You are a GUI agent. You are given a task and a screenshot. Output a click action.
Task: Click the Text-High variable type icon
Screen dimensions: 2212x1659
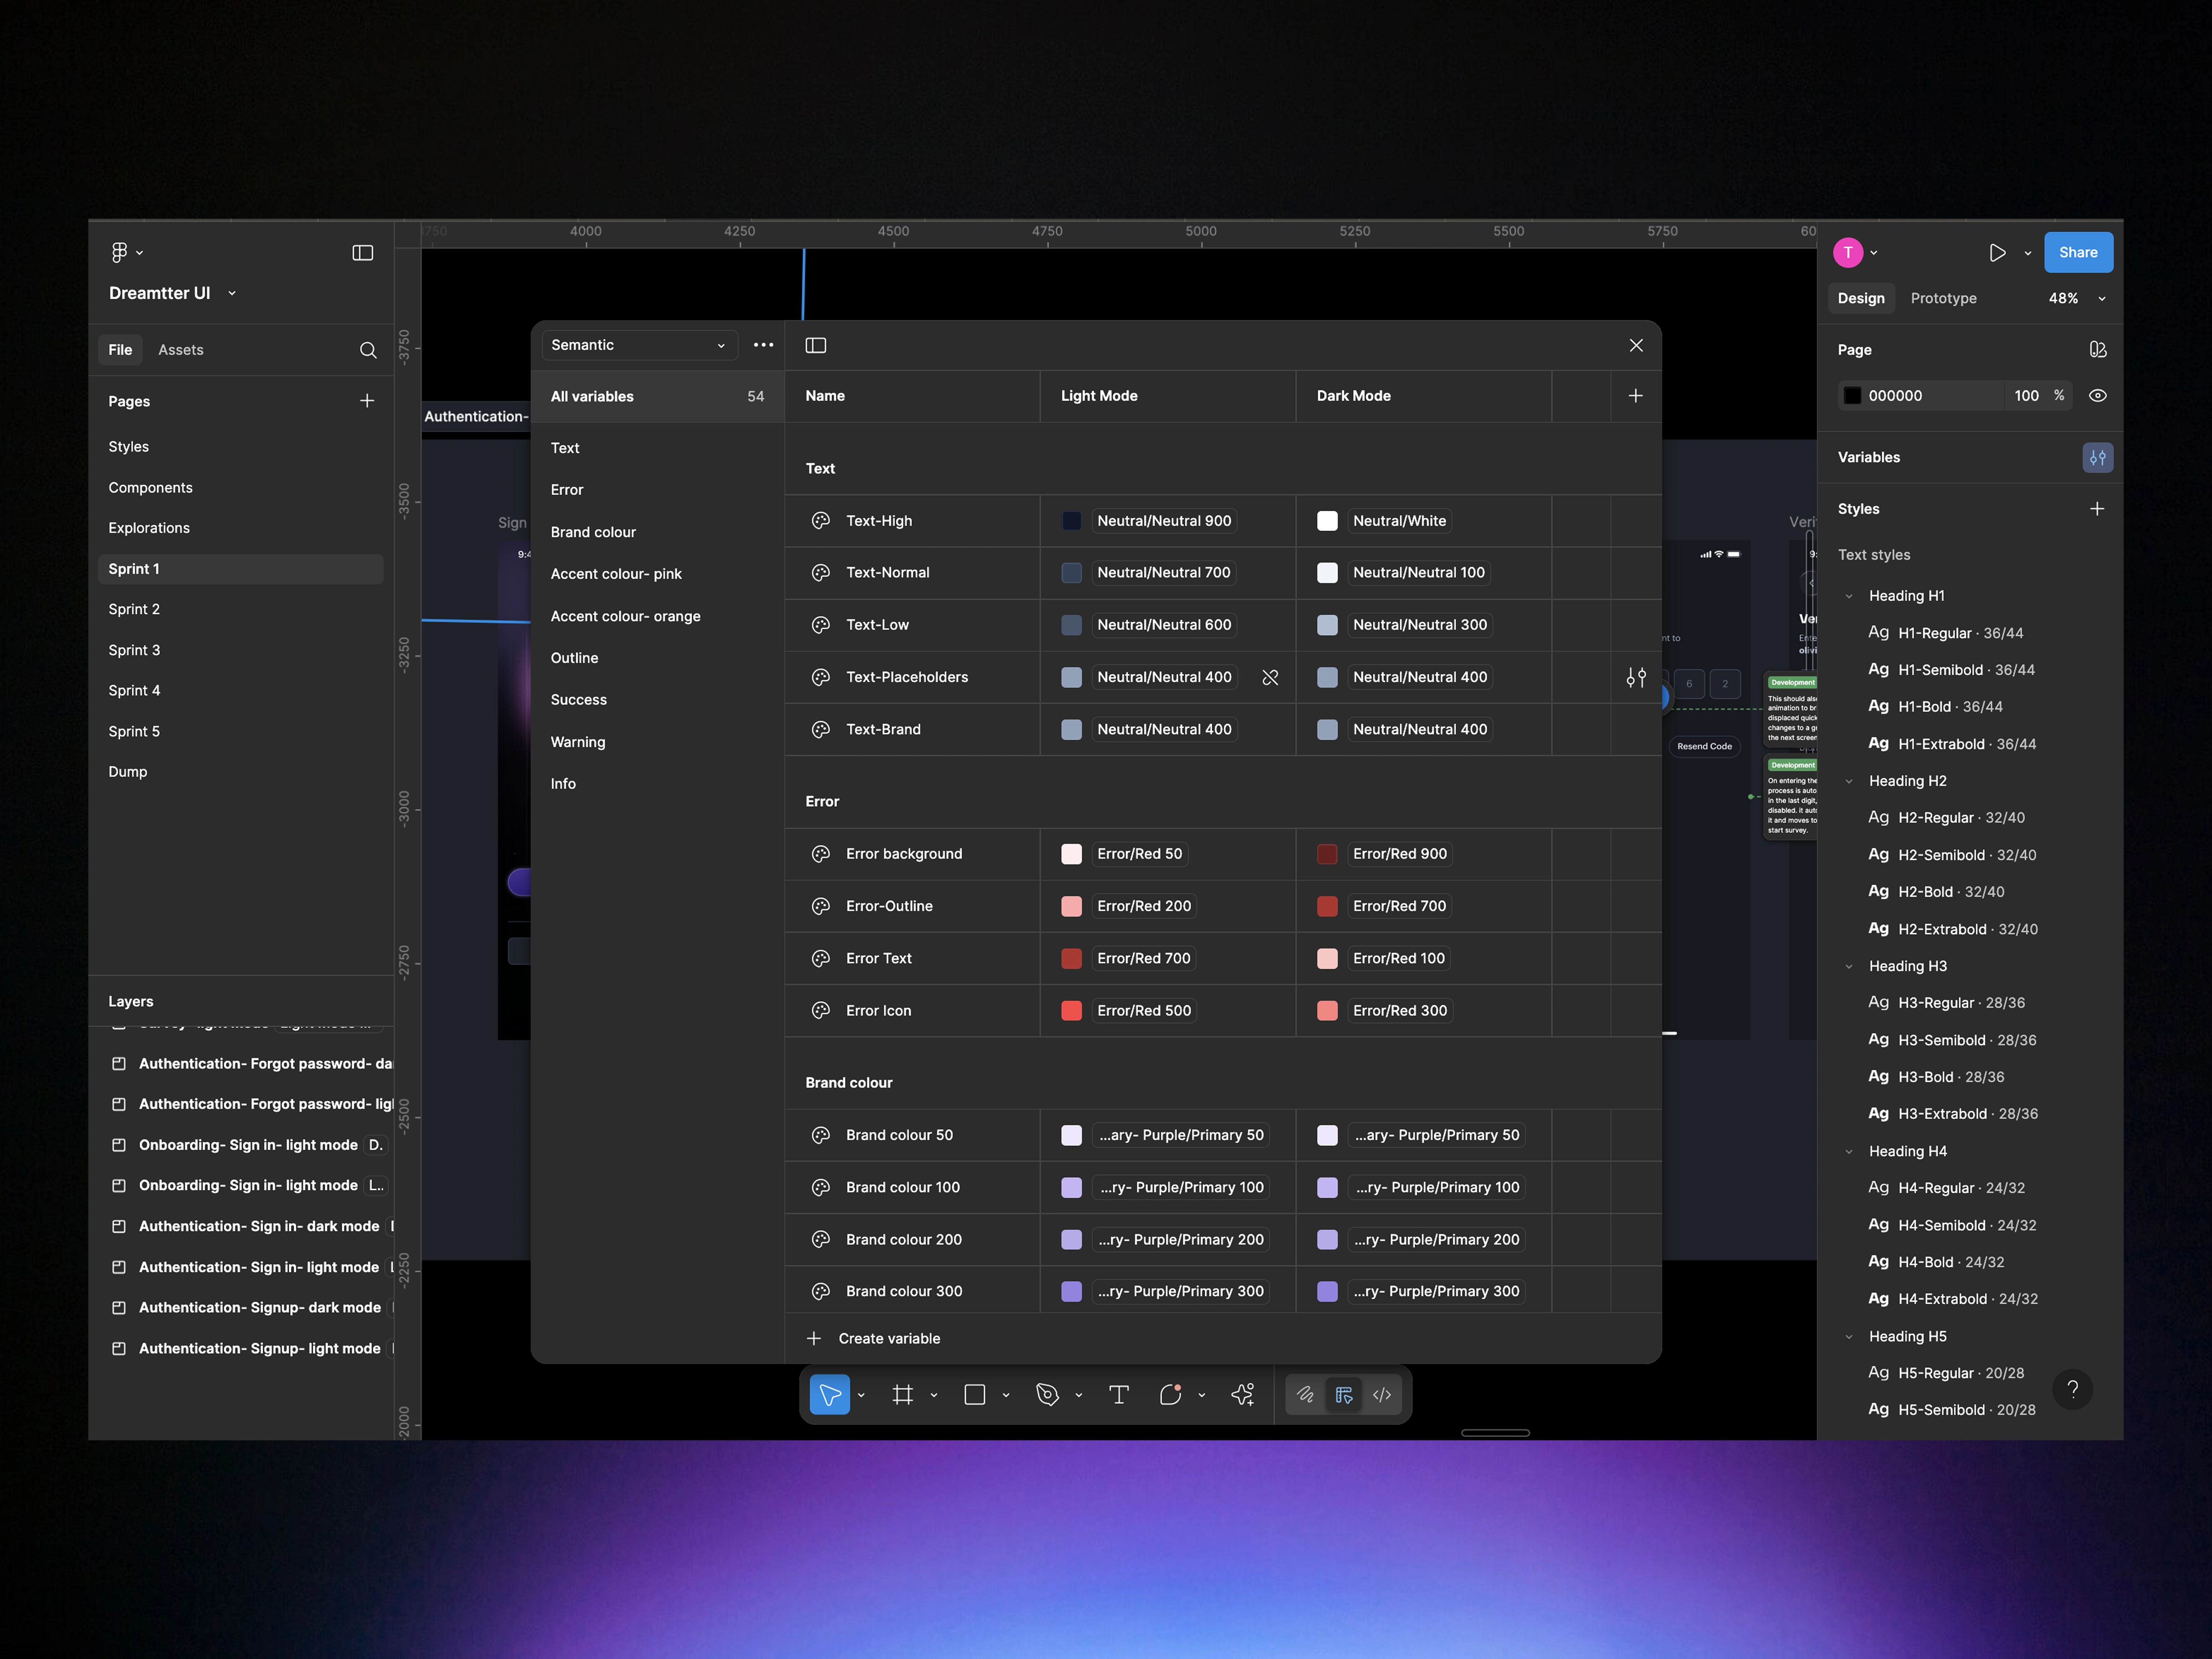(821, 521)
